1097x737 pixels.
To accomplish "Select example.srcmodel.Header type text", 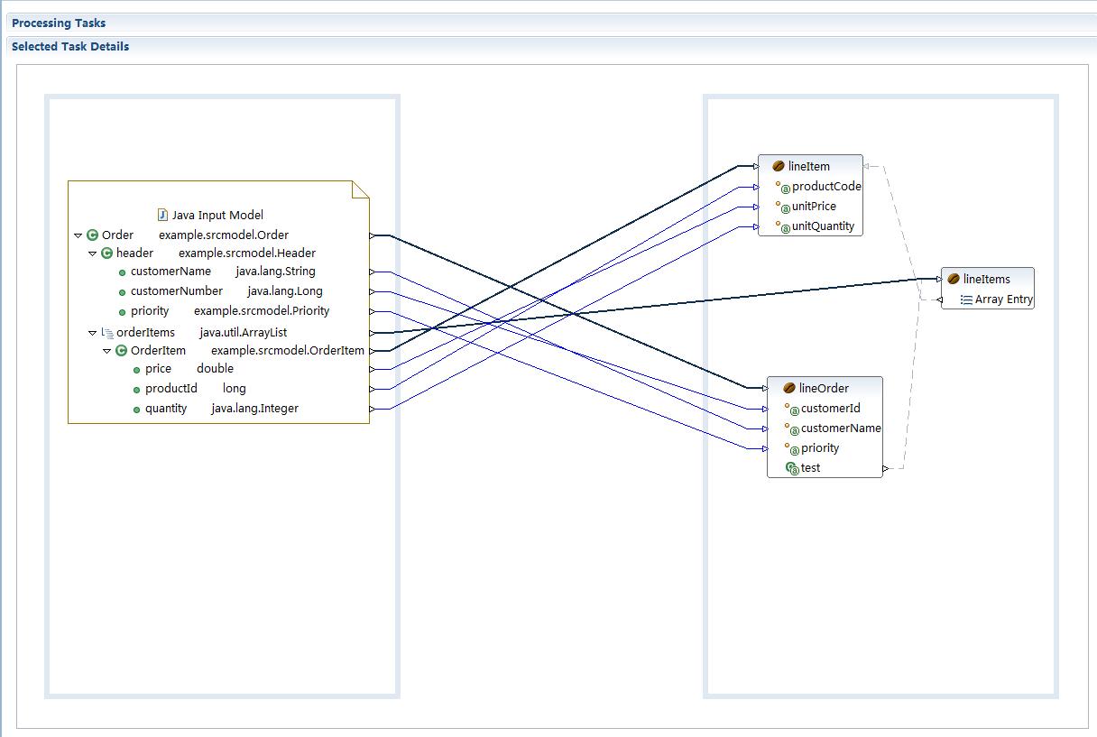I will tap(247, 253).
